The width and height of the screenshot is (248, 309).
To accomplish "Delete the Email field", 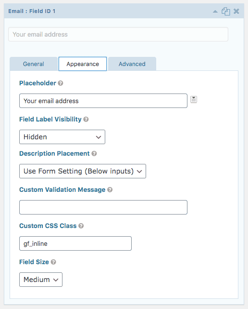I will pos(236,11).
